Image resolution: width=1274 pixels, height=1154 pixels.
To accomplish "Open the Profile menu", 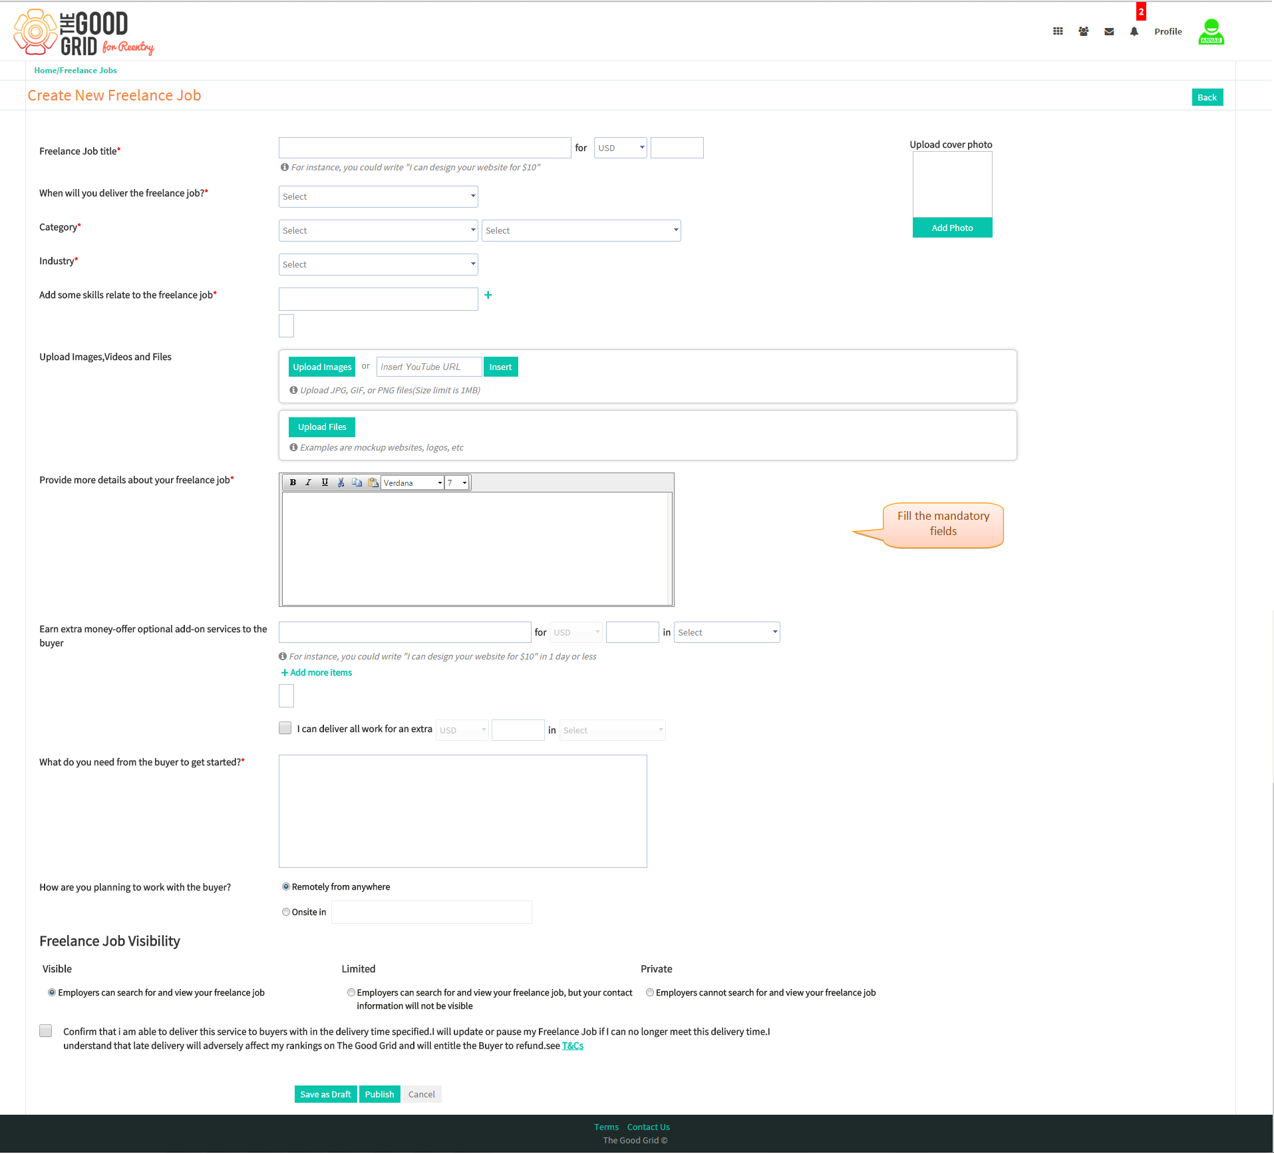I will click(1168, 31).
